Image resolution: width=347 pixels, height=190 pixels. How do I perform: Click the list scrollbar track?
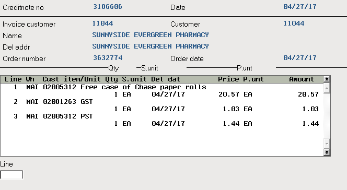pos(327,116)
